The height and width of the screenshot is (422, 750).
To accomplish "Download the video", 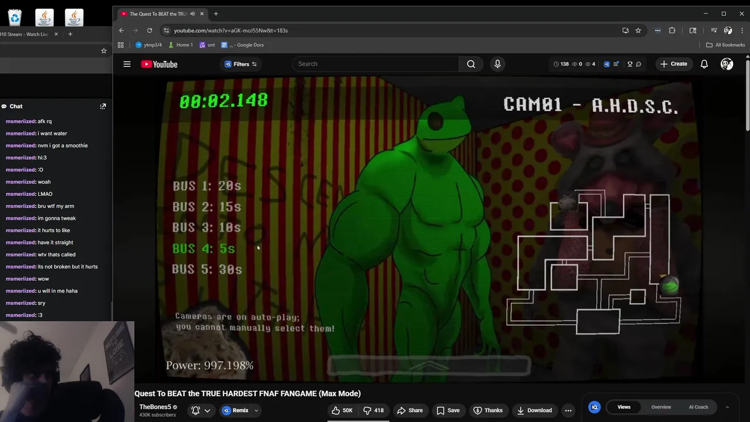I will click(x=534, y=410).
